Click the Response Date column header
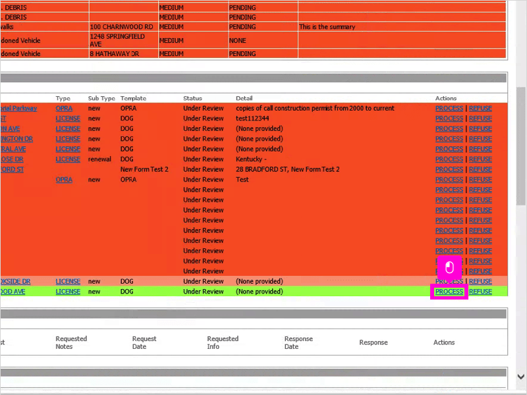 (x=298, y=342)
